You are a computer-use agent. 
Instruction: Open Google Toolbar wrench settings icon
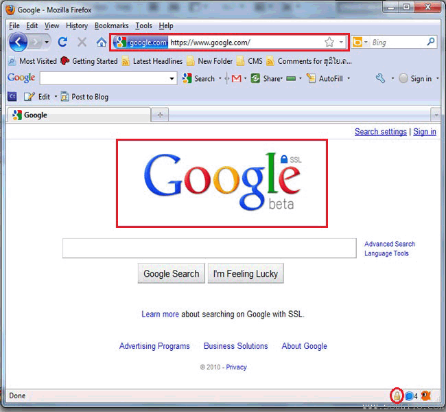tap(381, 78)
